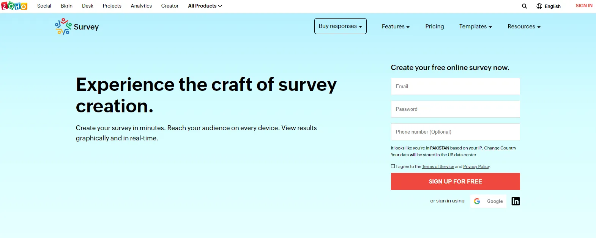The image size is (596, 238).
Task: Click the SIGN UP FOR FREE button
Action: 456,181
